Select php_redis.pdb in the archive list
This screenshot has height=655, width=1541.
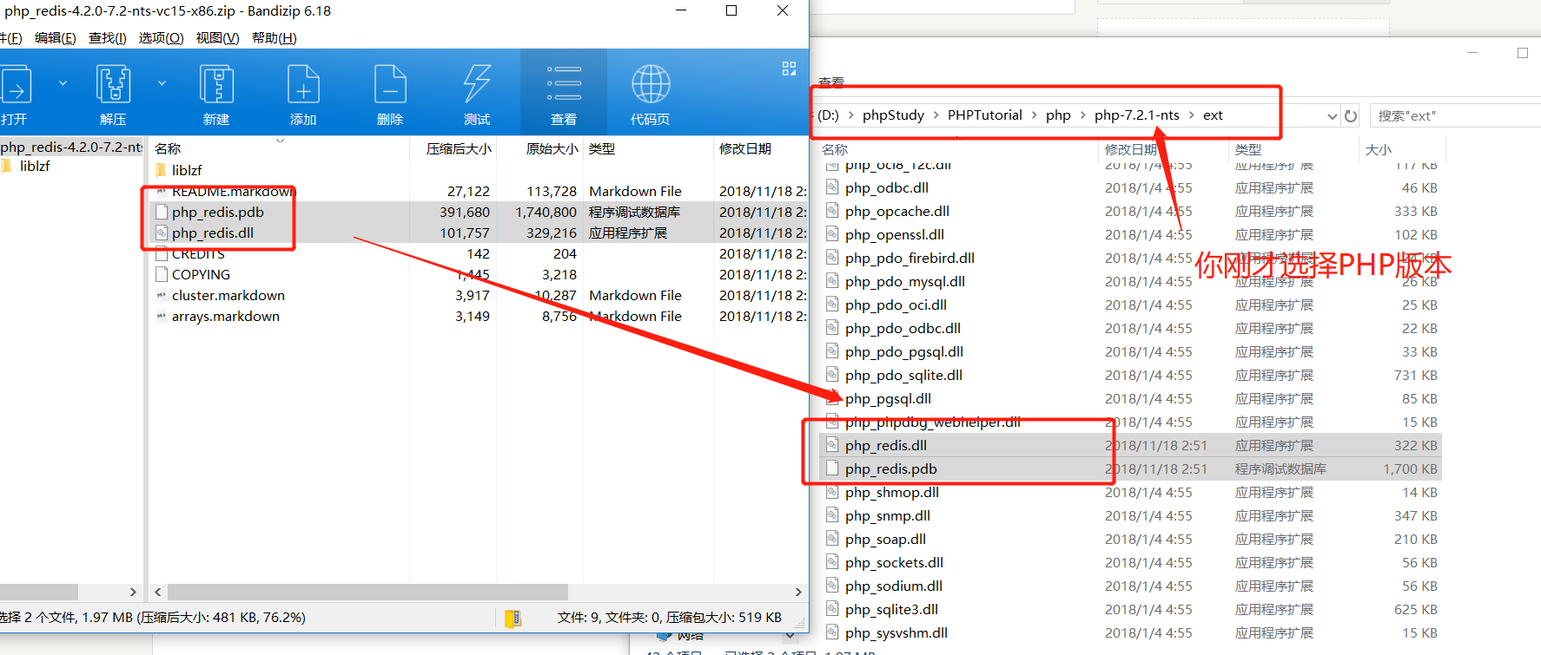[217, 212]
